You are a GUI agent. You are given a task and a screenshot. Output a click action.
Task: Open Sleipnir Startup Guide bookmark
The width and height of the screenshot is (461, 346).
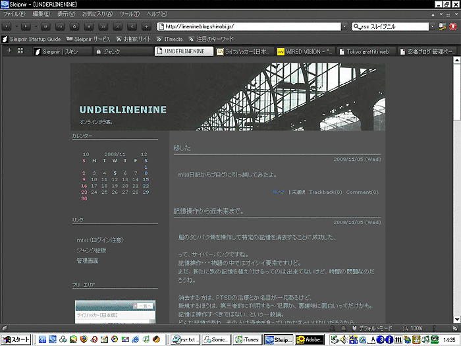coord(32,39)
